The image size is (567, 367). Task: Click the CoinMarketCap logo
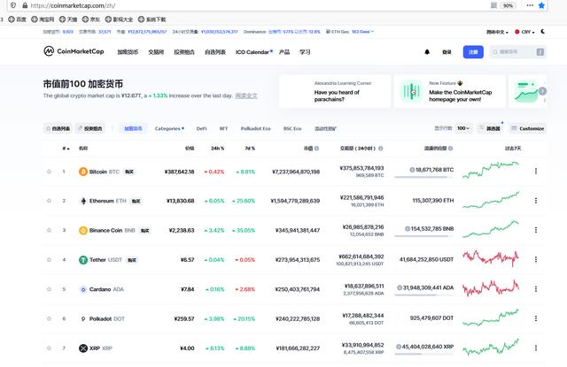74,51
